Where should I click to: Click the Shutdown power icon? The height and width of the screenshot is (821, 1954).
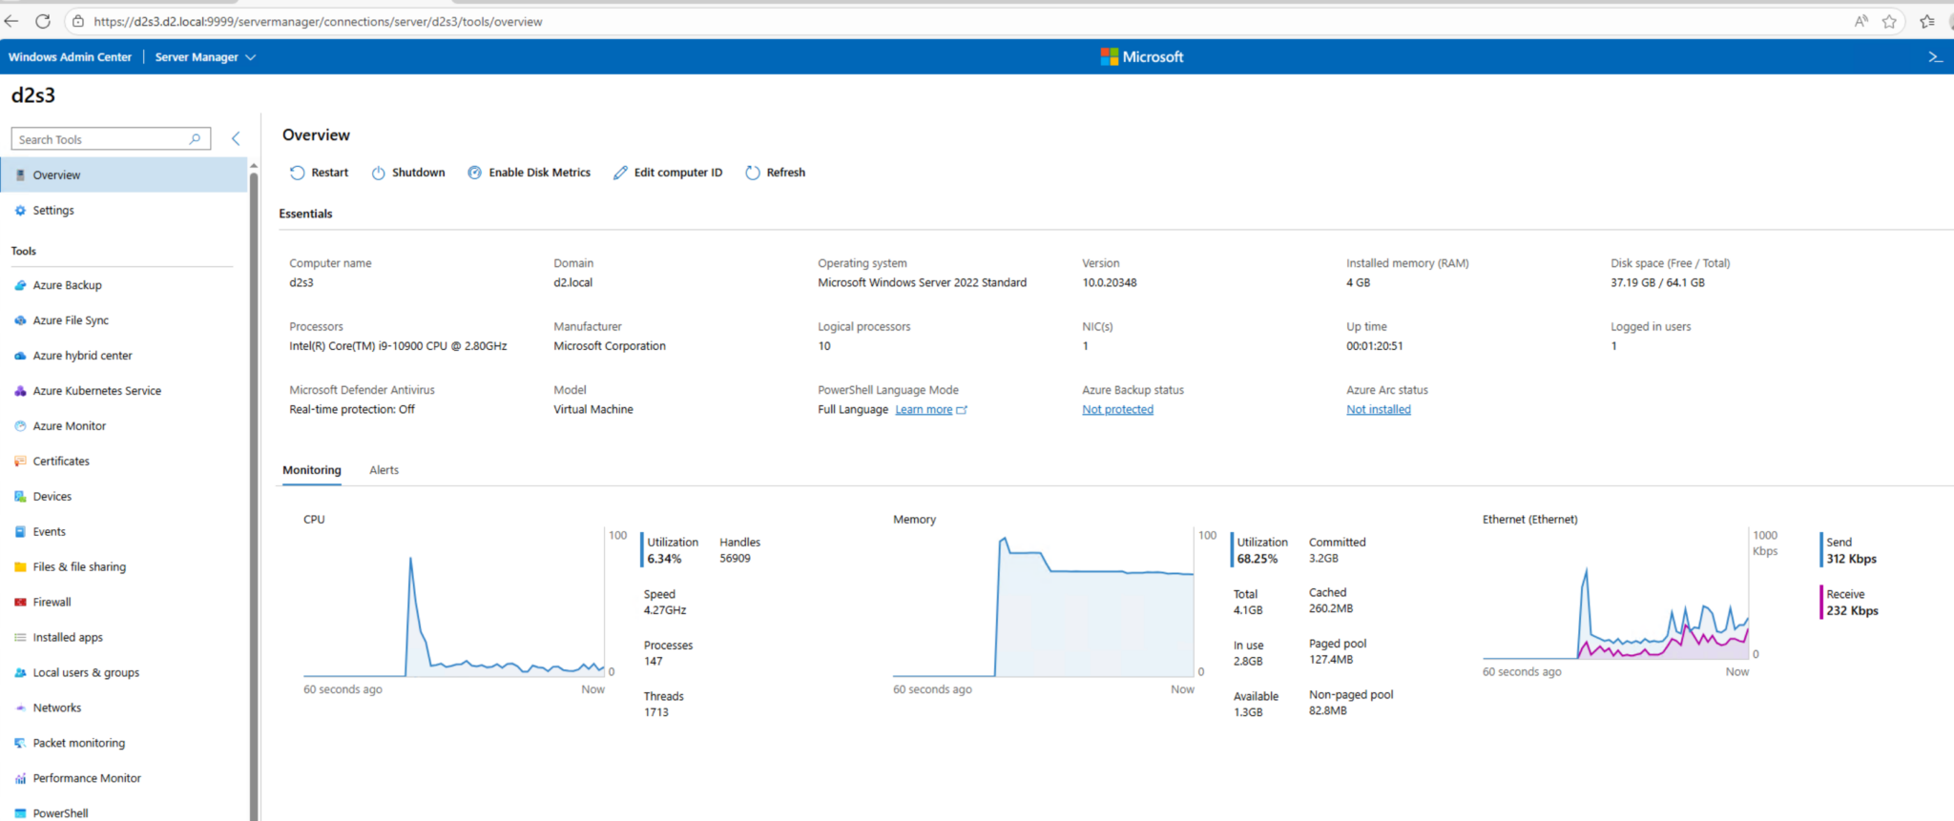pyautogui.click(x=378, y=173)
